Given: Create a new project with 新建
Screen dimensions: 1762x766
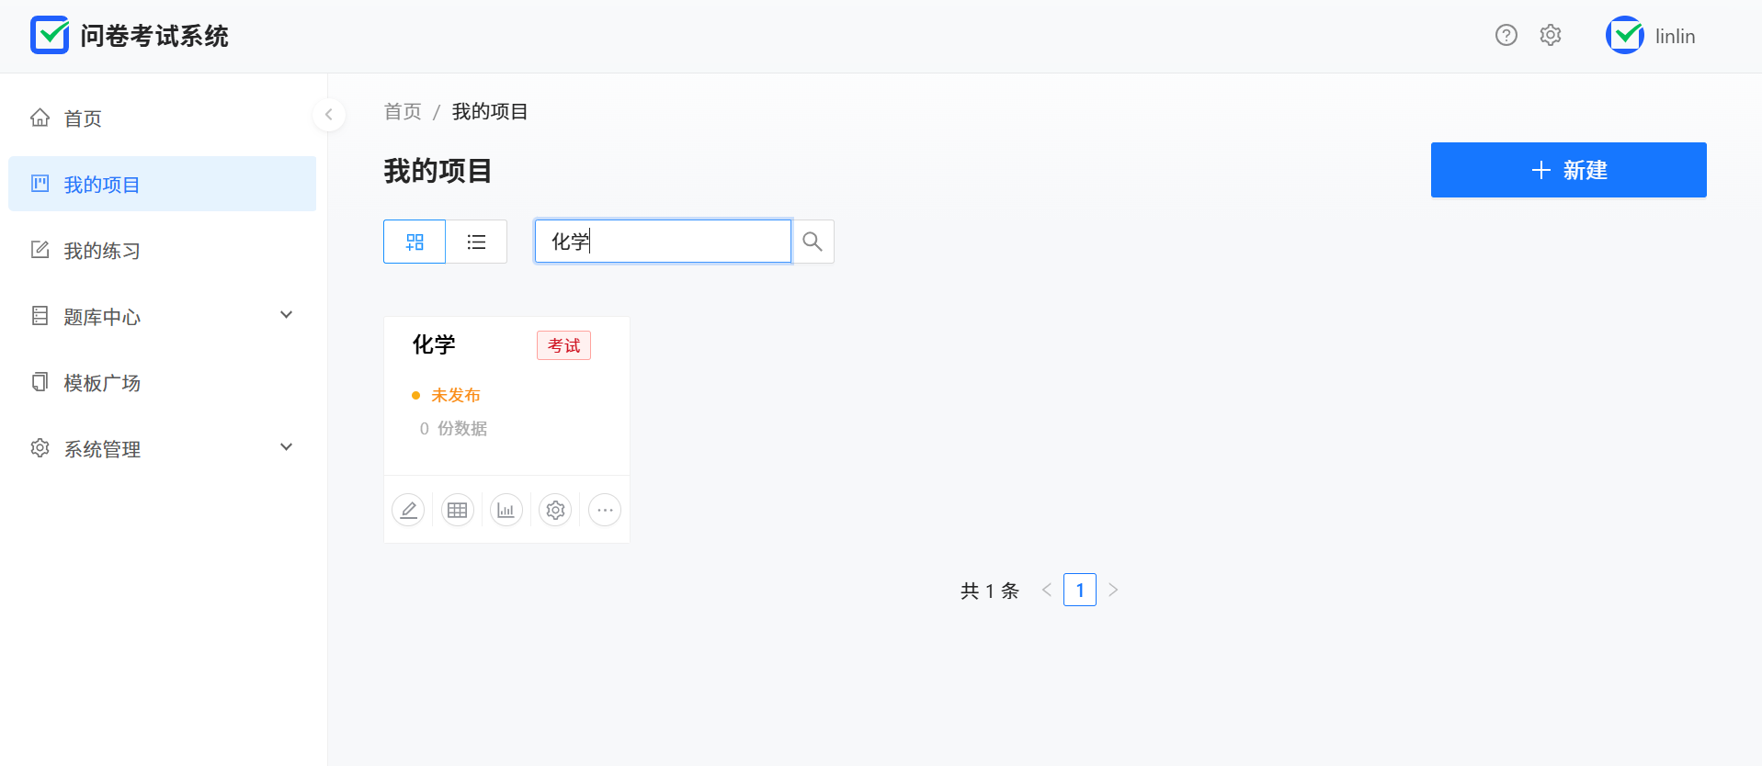Looking at the screenshot, I should pos(1568,170).
